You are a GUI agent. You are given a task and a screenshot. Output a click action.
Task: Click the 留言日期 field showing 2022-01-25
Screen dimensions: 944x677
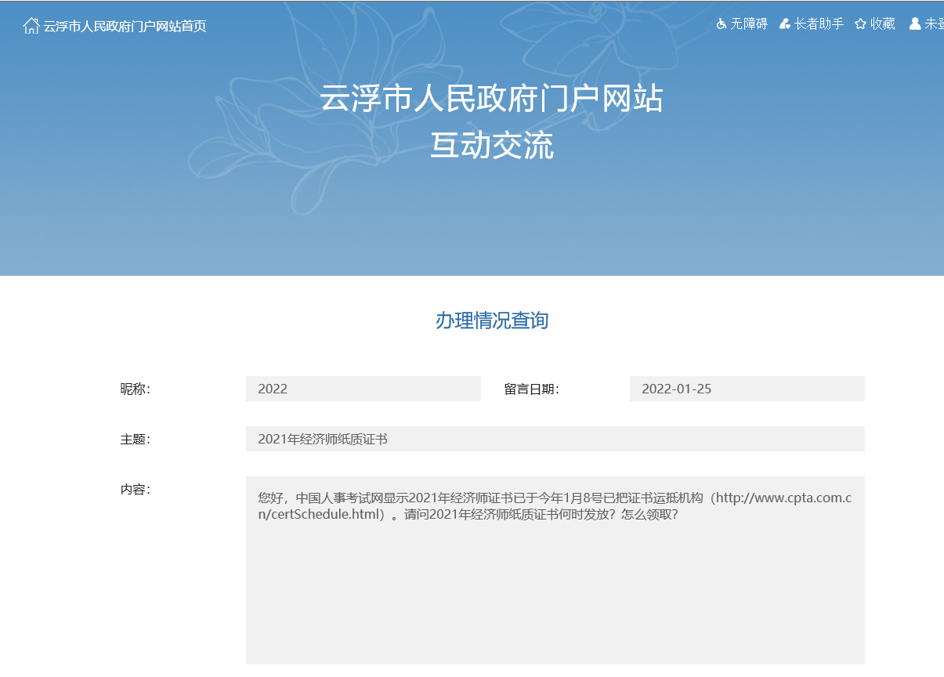(747, 389)
